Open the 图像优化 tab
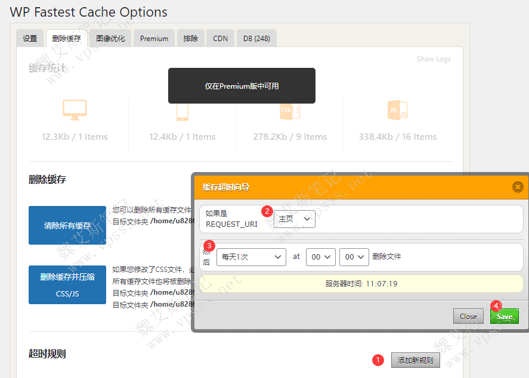This screenshot has height=378, width=529. 110,38
